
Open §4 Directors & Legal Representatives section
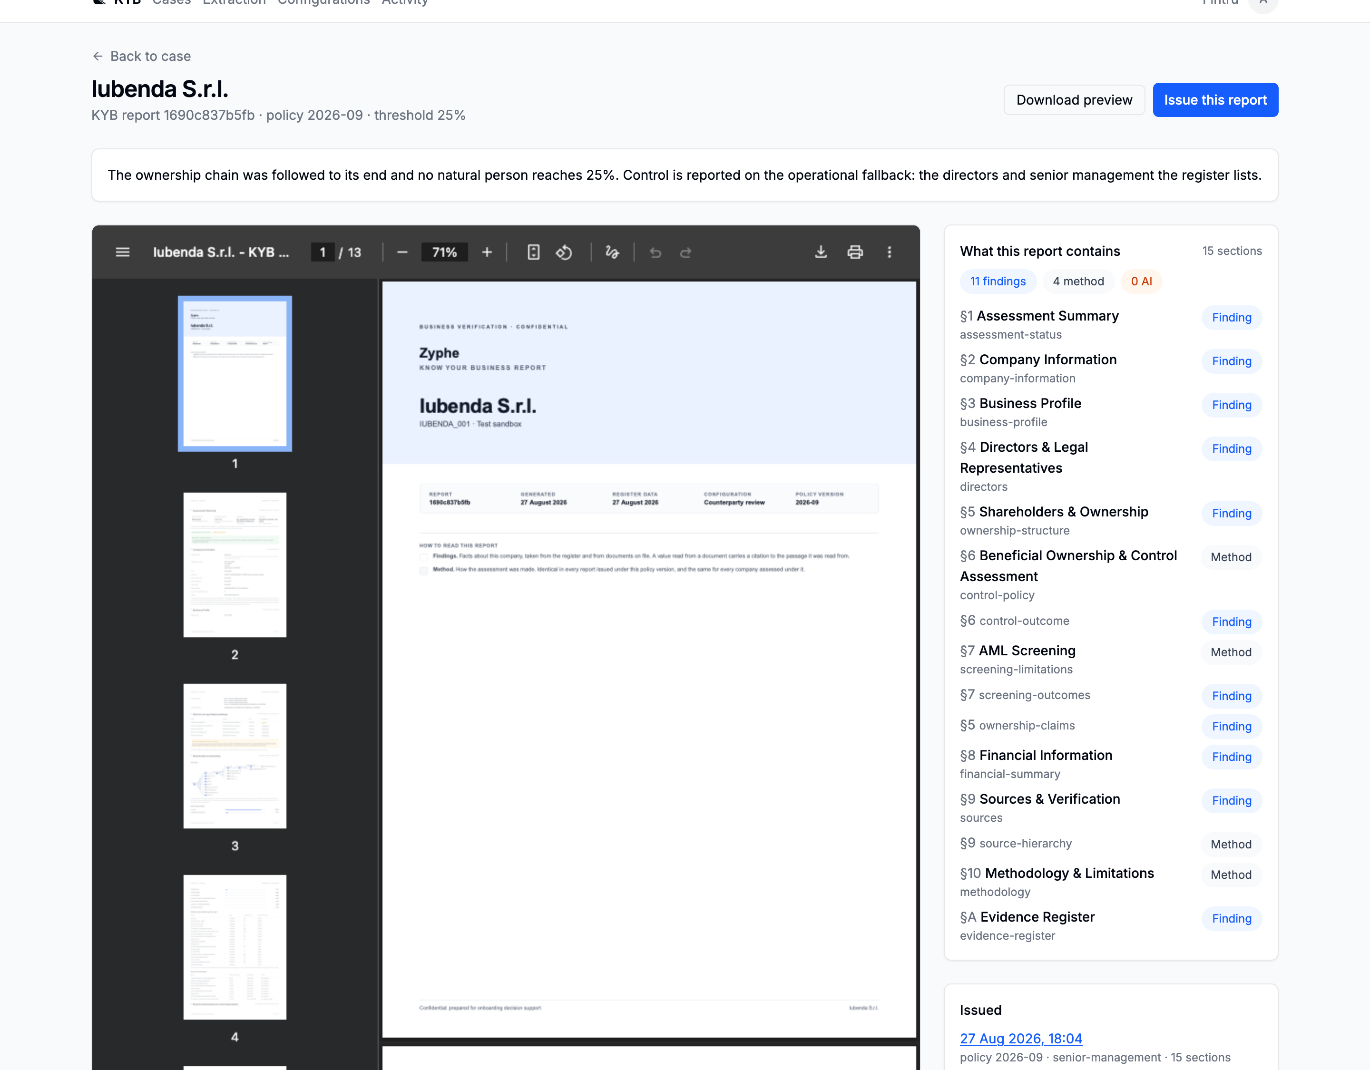tap(1111, 466)
